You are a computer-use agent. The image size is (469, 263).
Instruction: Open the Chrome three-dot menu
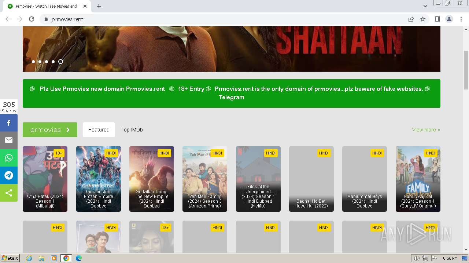[461, 19]
